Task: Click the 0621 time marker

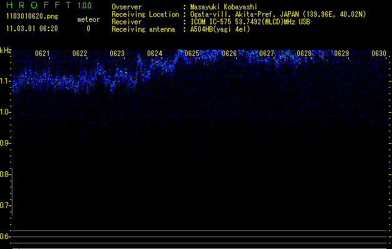Action: (x=42, y=54)
